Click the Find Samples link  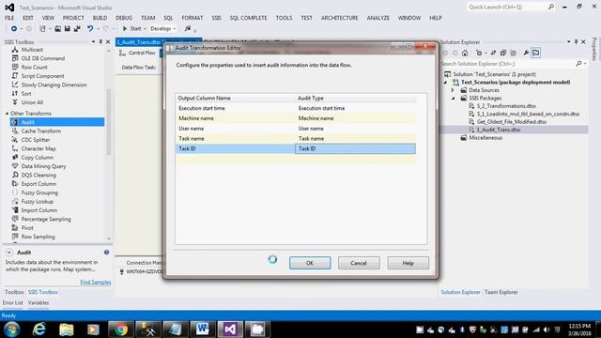(x=96, y=283)
